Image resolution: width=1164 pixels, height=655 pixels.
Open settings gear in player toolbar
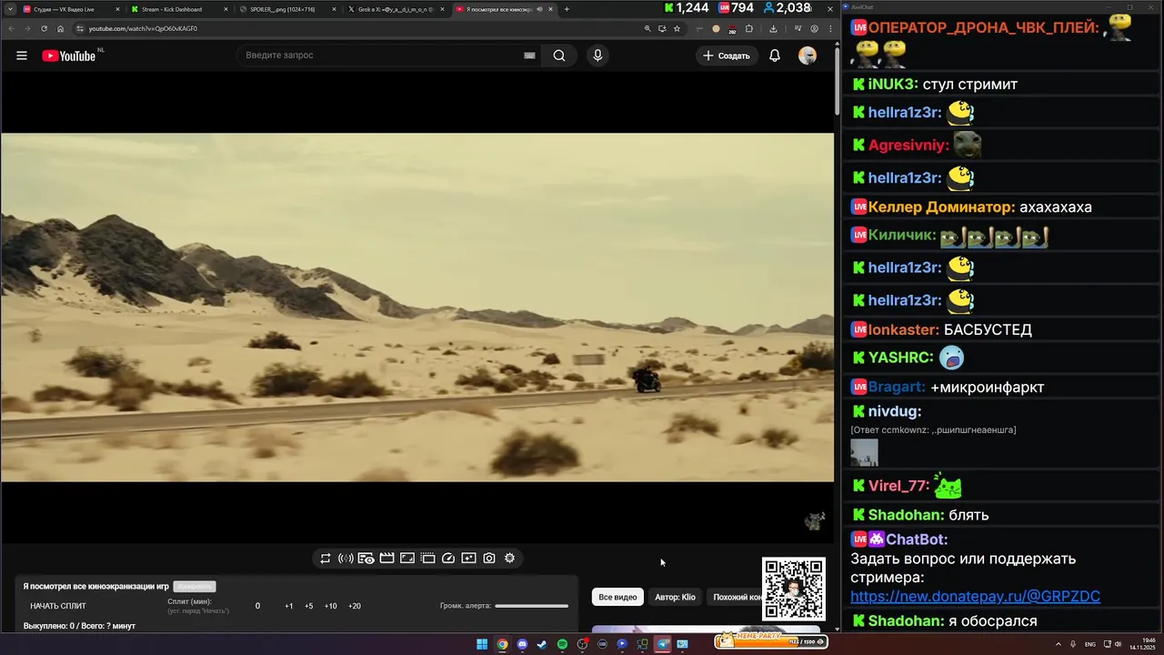click(x=509, y=559)
